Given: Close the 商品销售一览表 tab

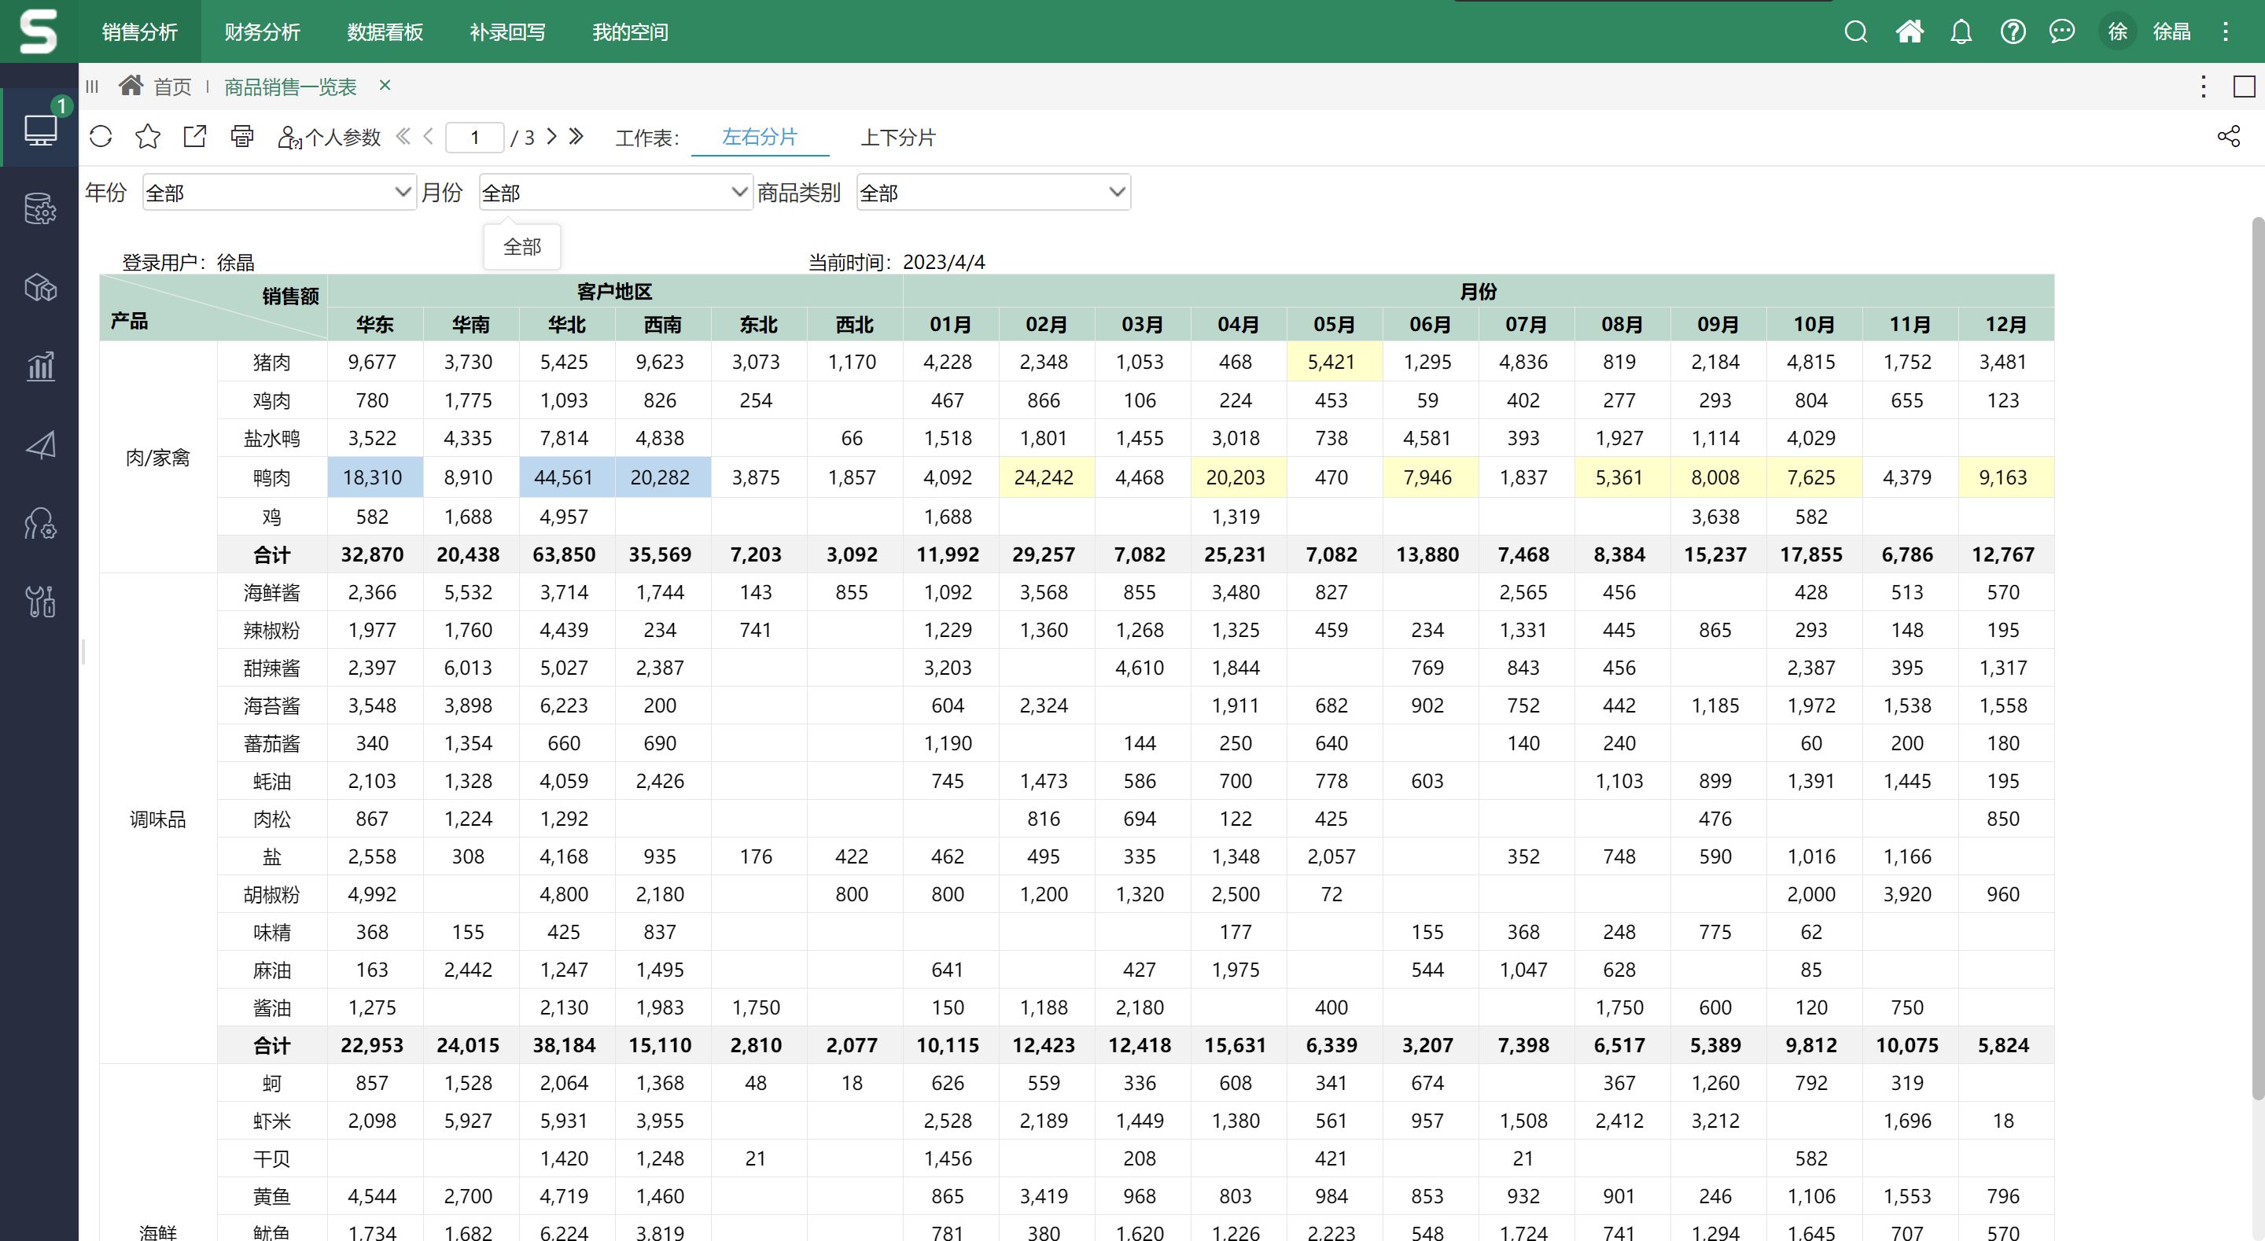Looking at the screenshot, I should (385, 85).
